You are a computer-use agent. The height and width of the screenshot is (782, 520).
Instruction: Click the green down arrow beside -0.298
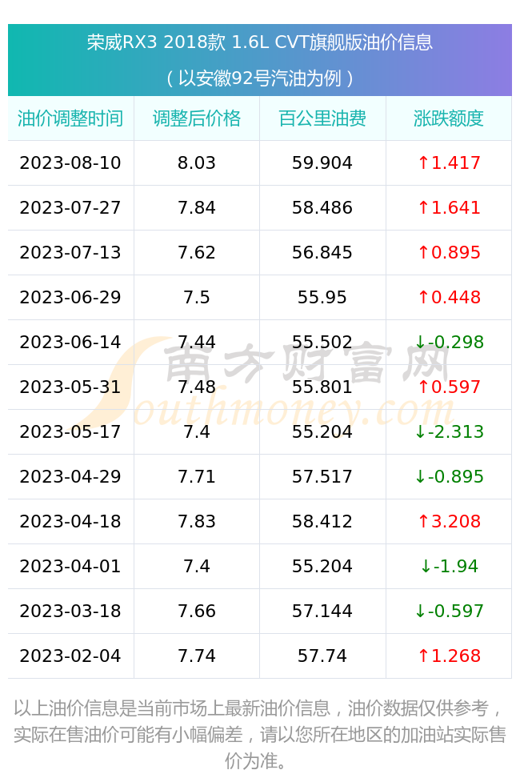420,342
